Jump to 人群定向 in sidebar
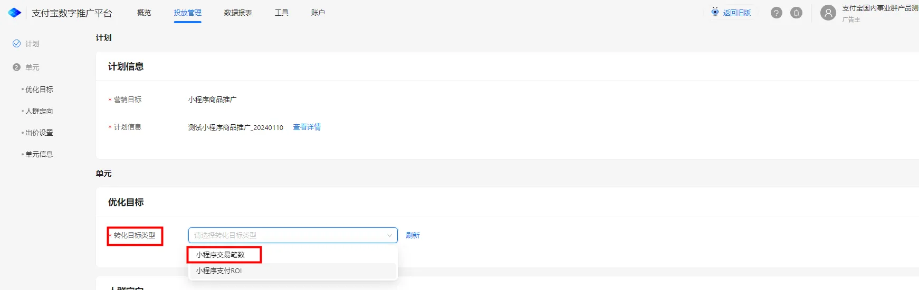 [39, 111]
